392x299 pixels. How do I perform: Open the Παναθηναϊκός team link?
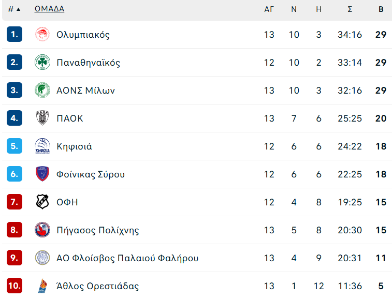[88, 63]
